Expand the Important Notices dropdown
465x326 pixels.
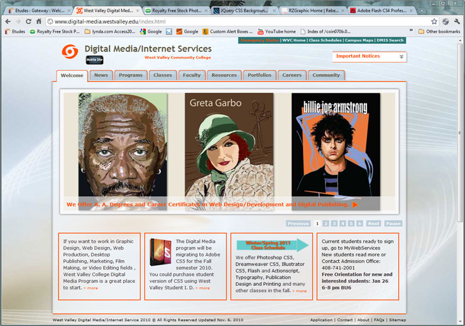[x=369, y=56]
